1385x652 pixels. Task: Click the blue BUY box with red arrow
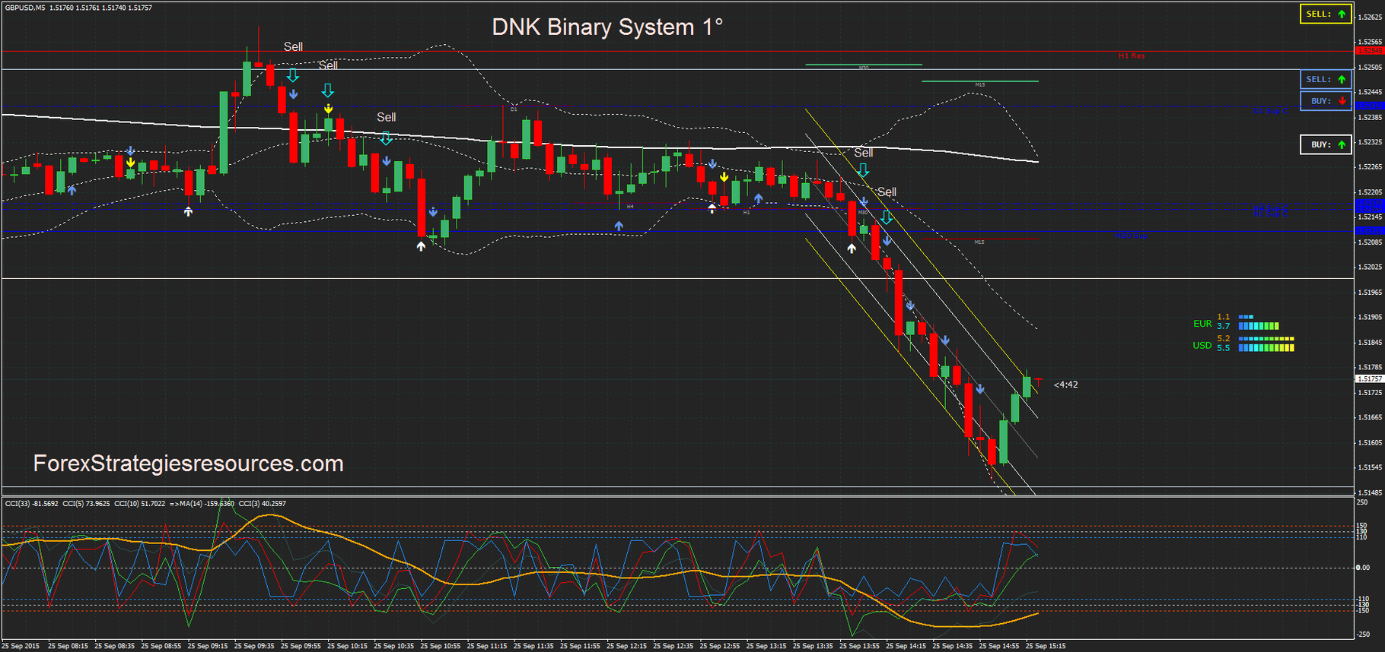[x=1326, y=100]
